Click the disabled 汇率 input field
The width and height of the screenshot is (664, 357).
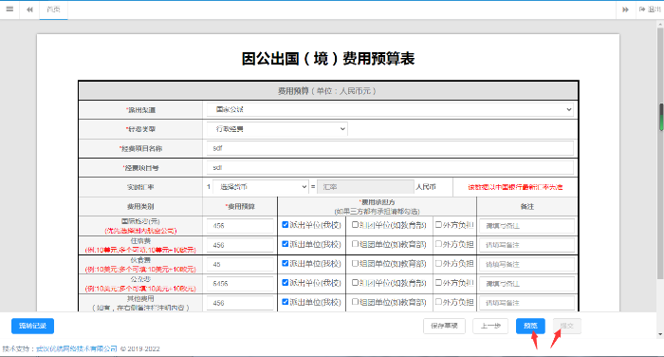pos(365,187)
